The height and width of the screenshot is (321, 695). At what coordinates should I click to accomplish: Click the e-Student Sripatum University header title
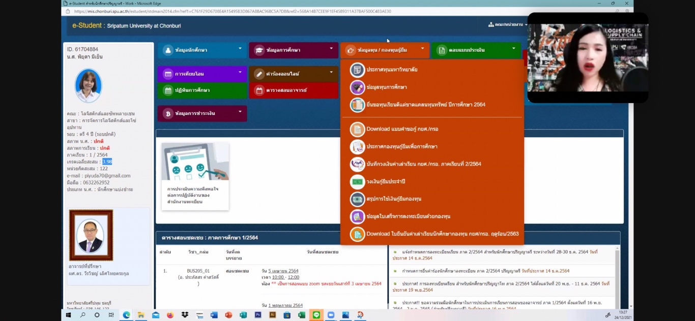tap(126, 25)
